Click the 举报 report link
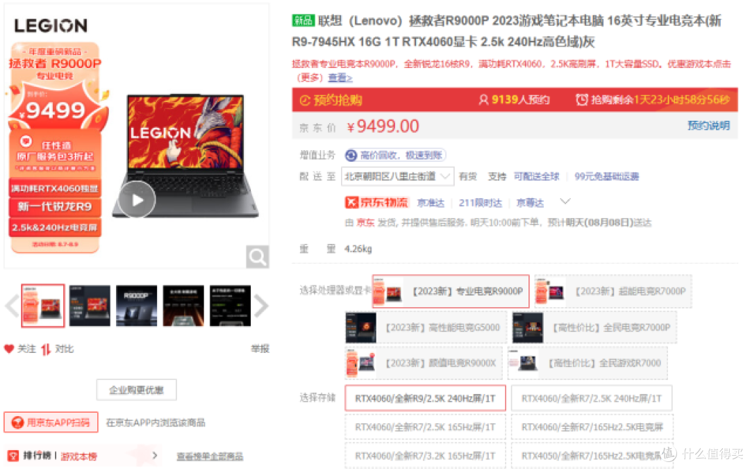This screenshot has width=750, height=469. click(260, 349)
